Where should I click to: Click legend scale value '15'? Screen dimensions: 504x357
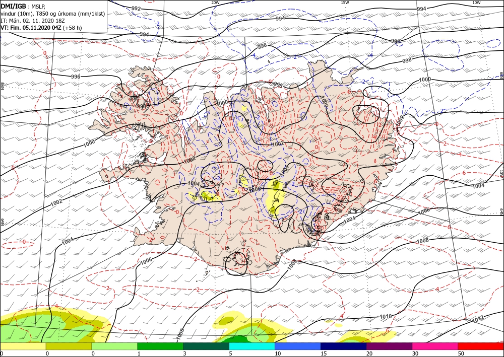point(324,353)
